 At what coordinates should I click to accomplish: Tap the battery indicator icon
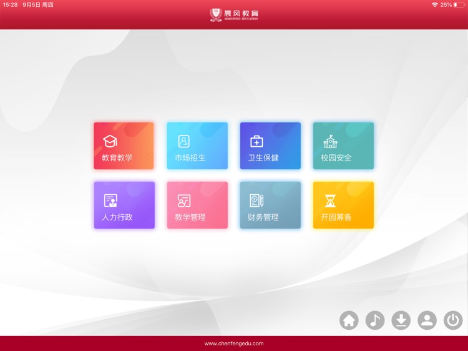pos(459,5)
